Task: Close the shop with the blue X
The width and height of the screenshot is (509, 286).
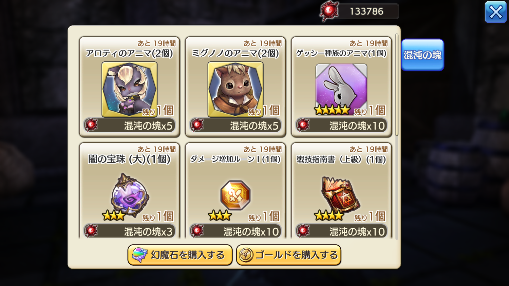Action: coord(496,12)
